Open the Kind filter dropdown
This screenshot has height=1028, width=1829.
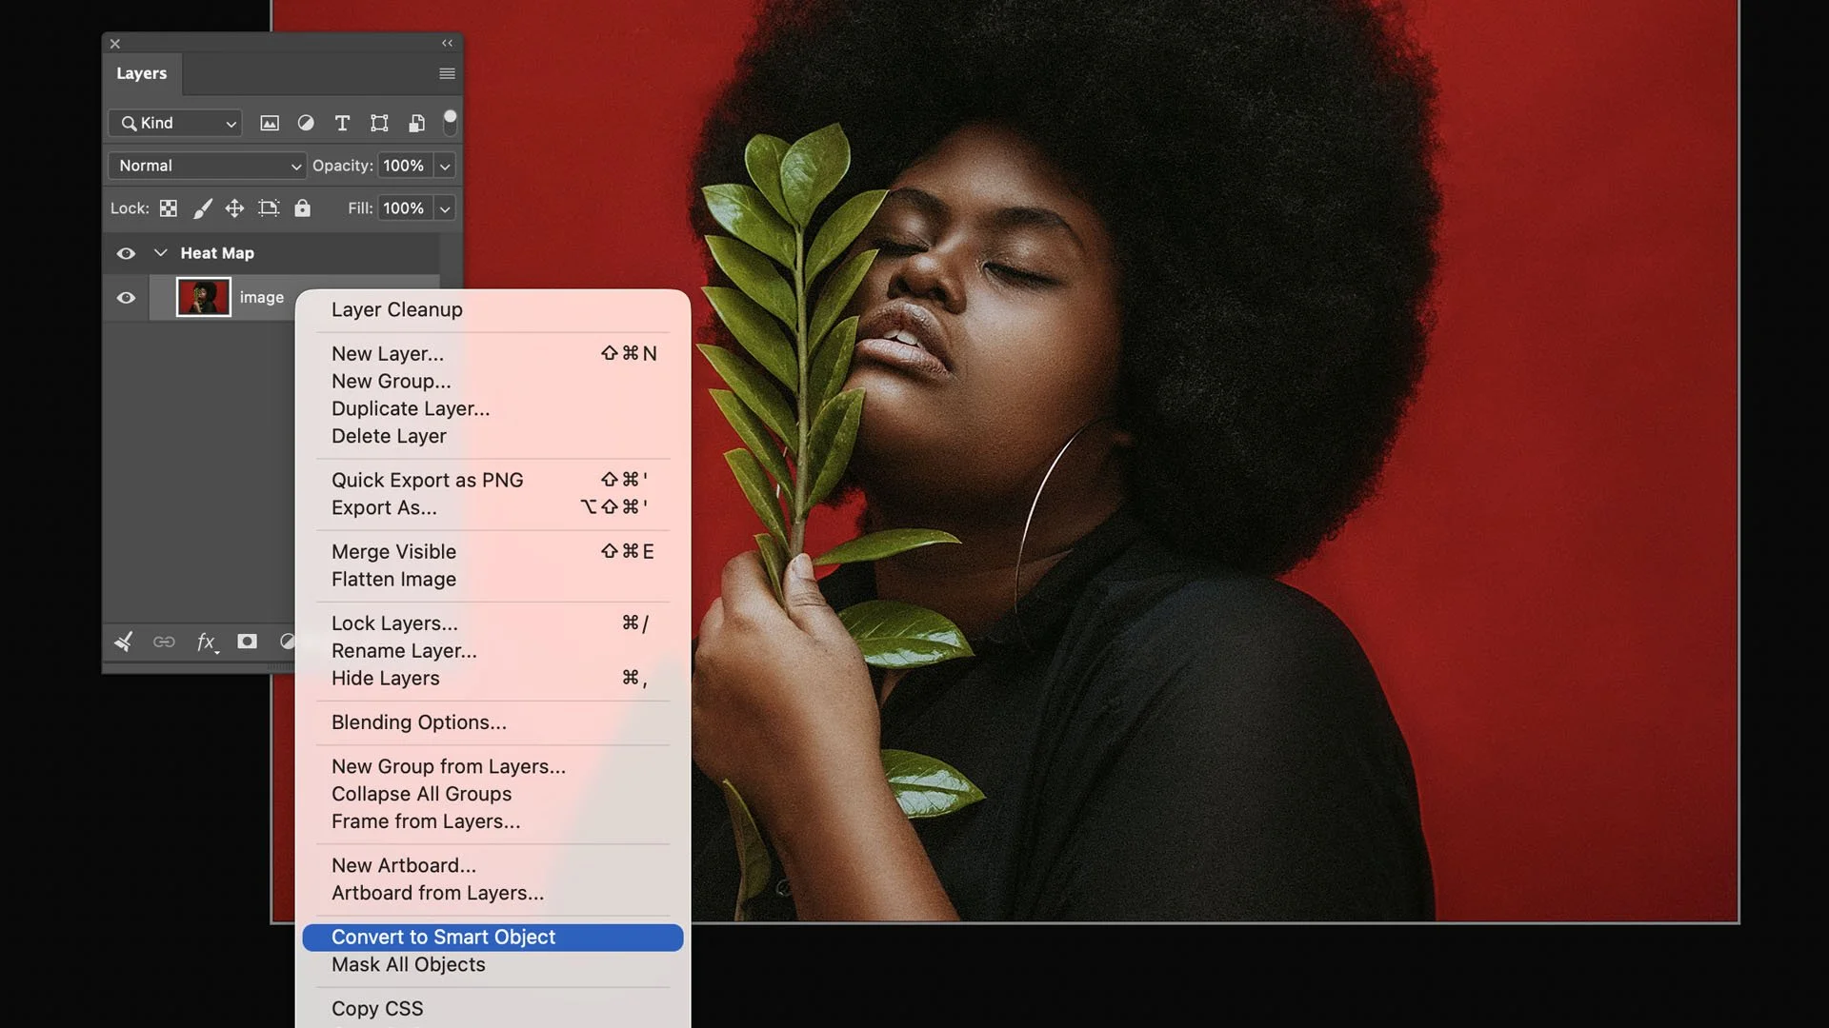(175, 123)
